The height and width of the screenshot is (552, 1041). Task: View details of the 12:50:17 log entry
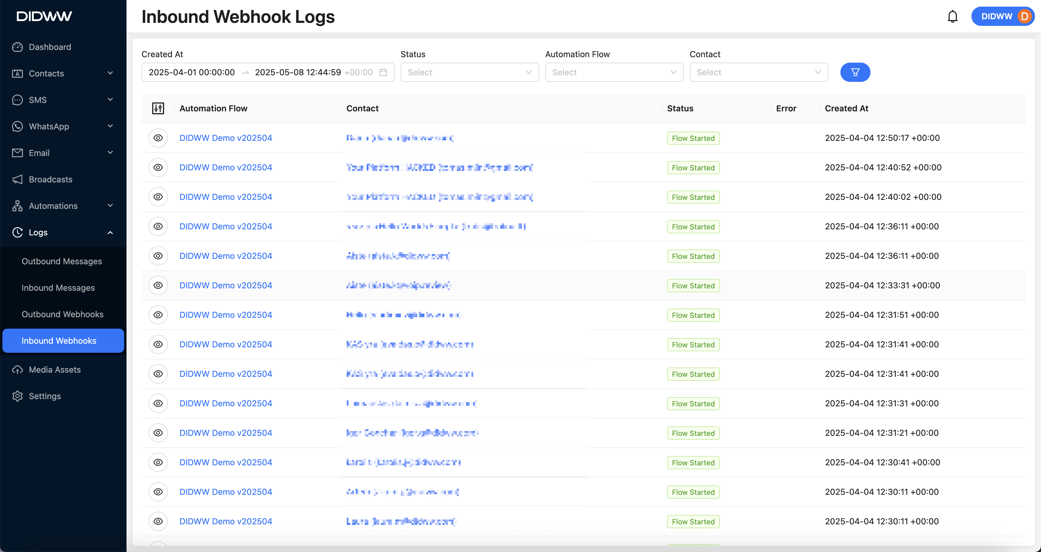(x=158, y=138)
